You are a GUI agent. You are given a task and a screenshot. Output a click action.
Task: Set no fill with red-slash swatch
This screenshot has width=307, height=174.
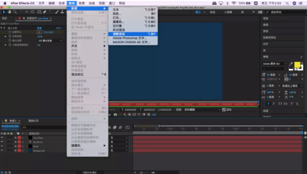click(295, 69)
